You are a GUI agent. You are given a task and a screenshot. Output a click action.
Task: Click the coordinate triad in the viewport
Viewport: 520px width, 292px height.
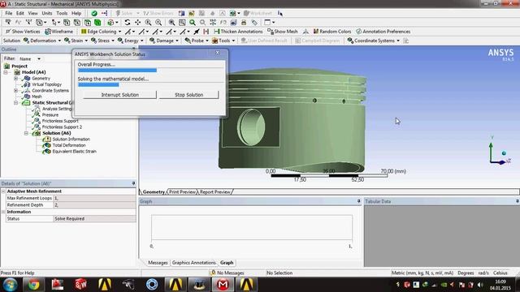point(500,151)
